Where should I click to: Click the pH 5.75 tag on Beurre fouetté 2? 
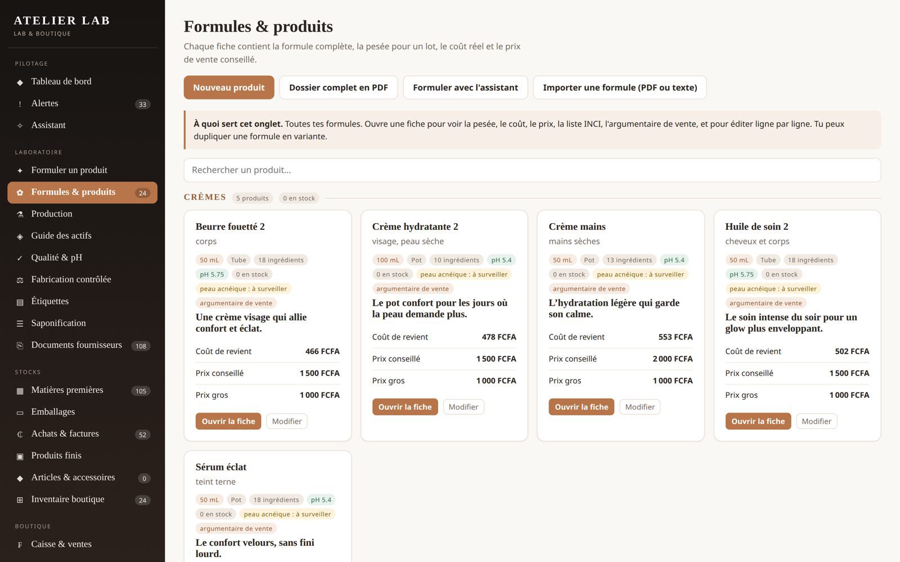pyautogui.click(x=212, y=275)
